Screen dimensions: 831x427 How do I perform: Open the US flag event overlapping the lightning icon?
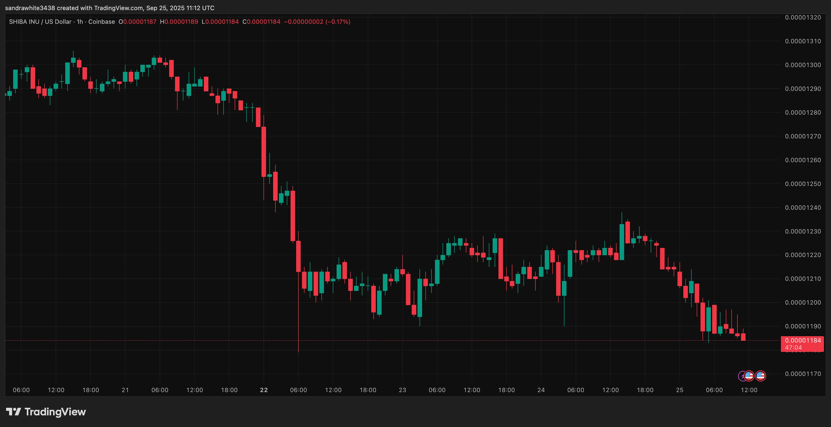point(749,376)
